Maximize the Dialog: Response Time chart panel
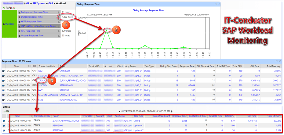 point(216,4)
